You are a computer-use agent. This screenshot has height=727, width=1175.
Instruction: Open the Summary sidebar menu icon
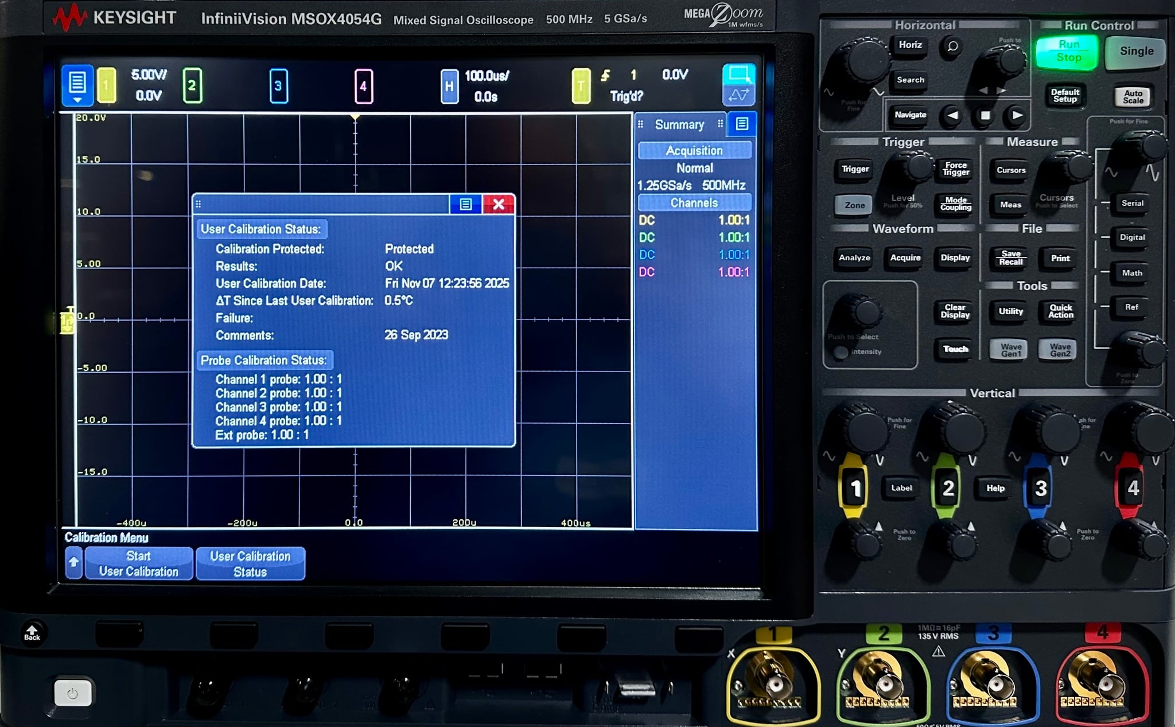point(742,124)
